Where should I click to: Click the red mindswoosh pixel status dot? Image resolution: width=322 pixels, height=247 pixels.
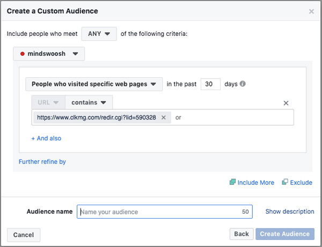[x=23, y=54]
